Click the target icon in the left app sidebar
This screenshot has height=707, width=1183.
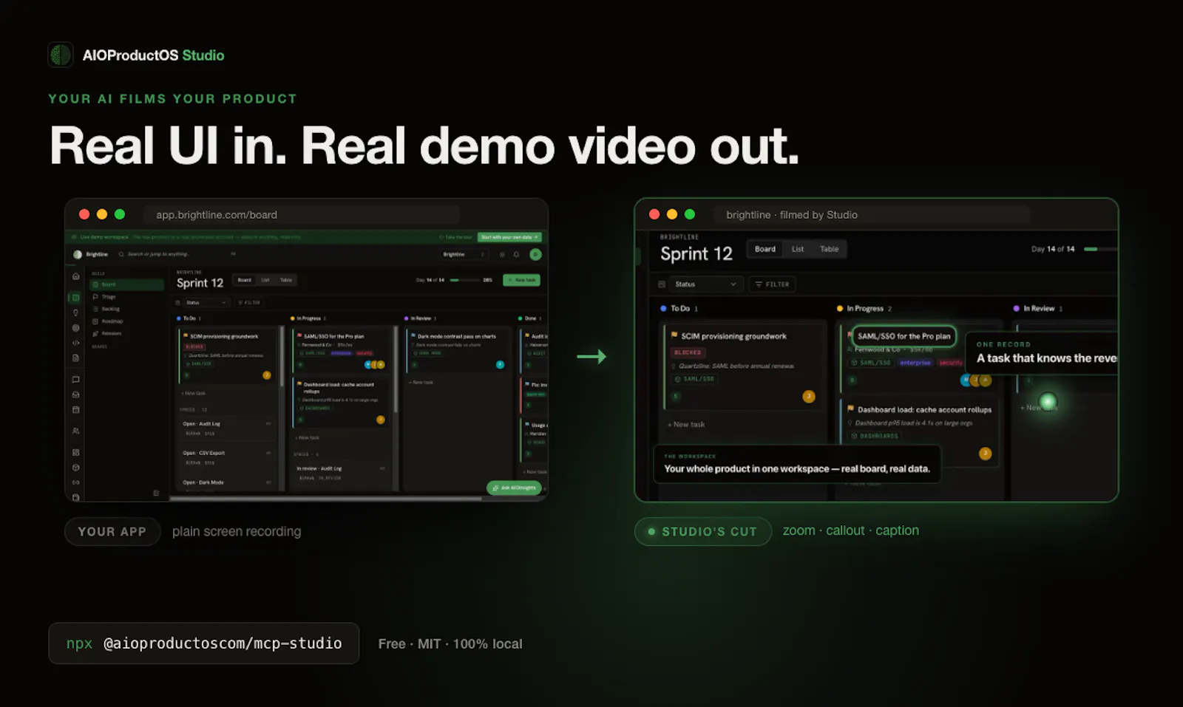[x=75, y=328]
